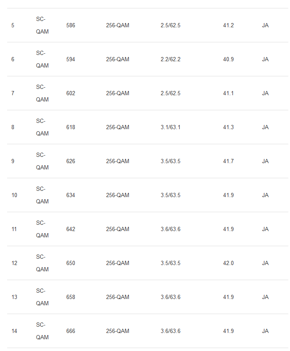Image resolution: width=290 pixels, height=351 pixels.
Task: Click the 40.9 signal value
Action: click(228, 59)
